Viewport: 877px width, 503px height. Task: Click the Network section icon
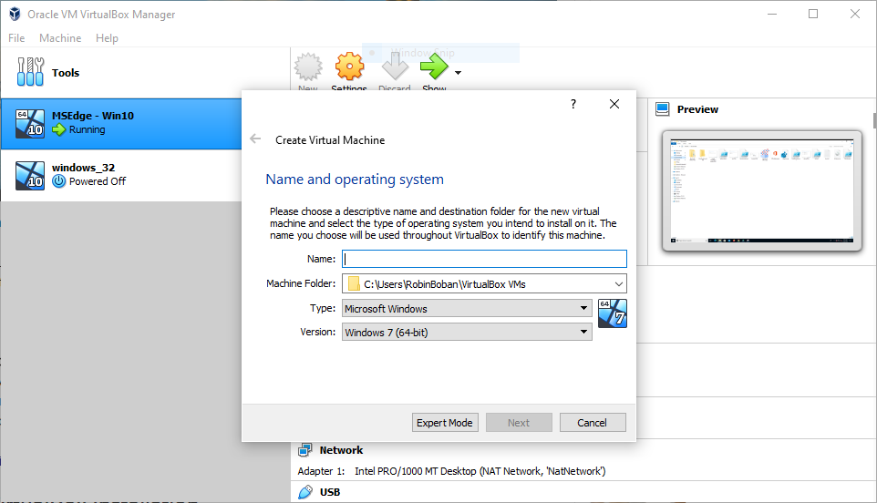point(305,450)
